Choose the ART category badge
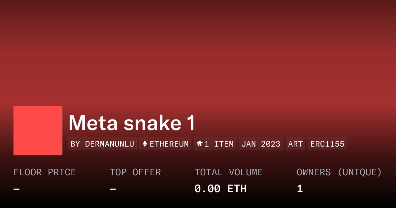This screenshot has width=396, height=208. click(x=295, y=144)
